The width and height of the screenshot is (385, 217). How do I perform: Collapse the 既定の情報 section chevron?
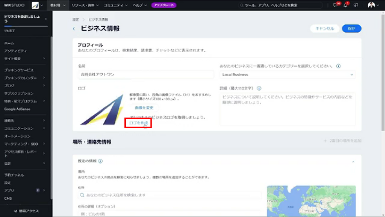point(353,162)
